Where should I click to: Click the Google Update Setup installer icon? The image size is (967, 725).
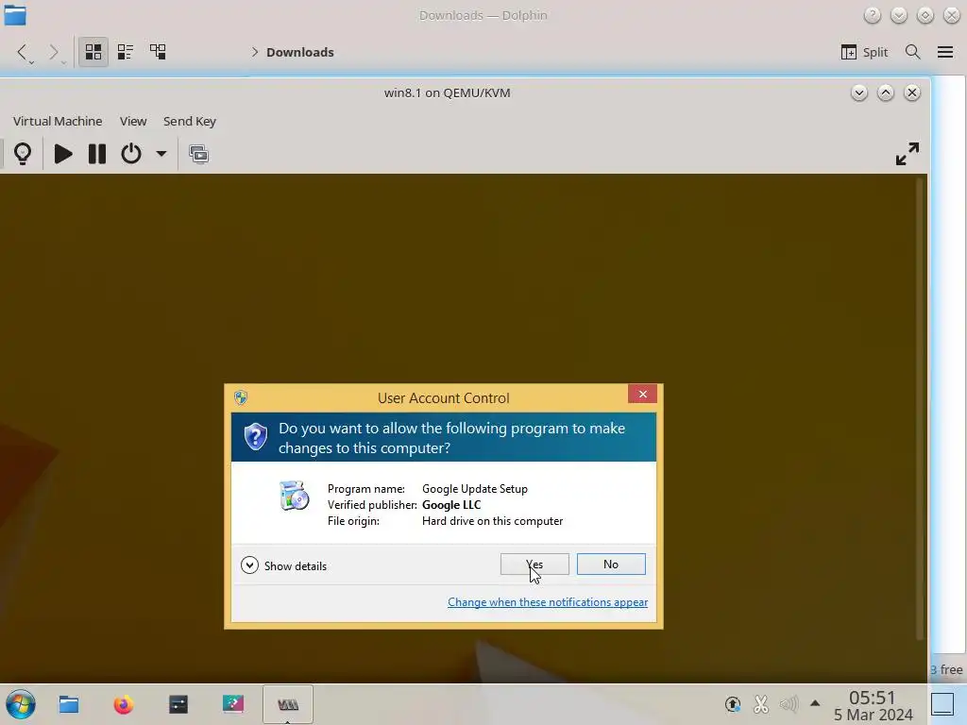(x=295, y=495)
